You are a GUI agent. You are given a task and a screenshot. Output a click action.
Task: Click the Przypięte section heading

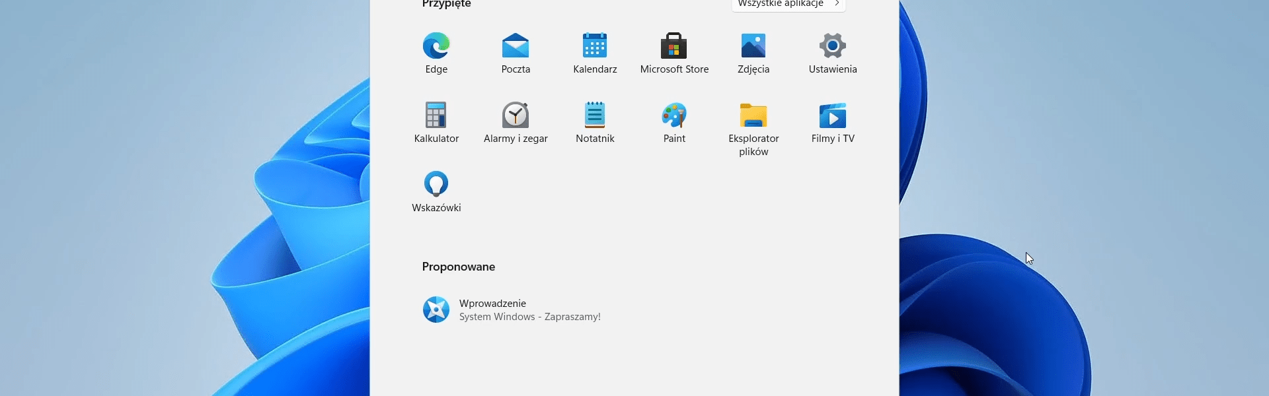(447, 4)
